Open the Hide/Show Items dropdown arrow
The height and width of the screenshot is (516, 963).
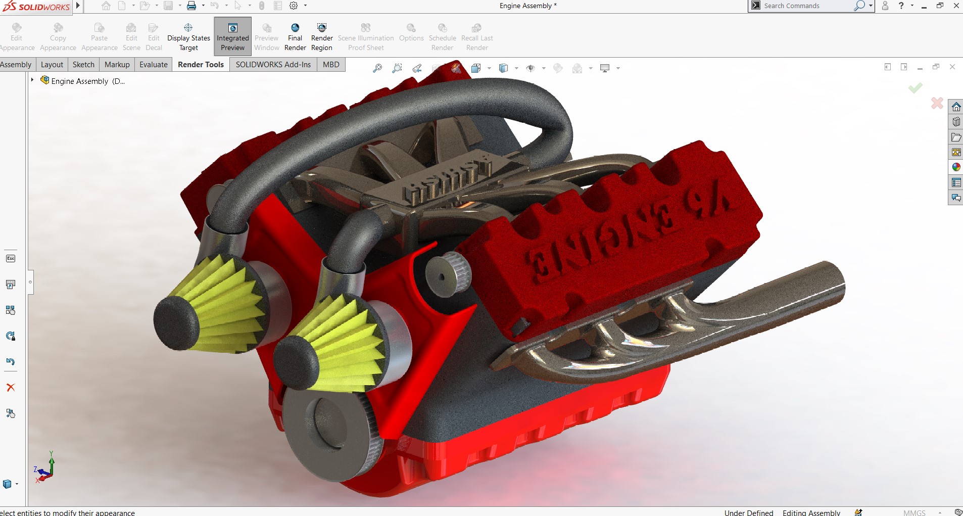tap(544, 68)
